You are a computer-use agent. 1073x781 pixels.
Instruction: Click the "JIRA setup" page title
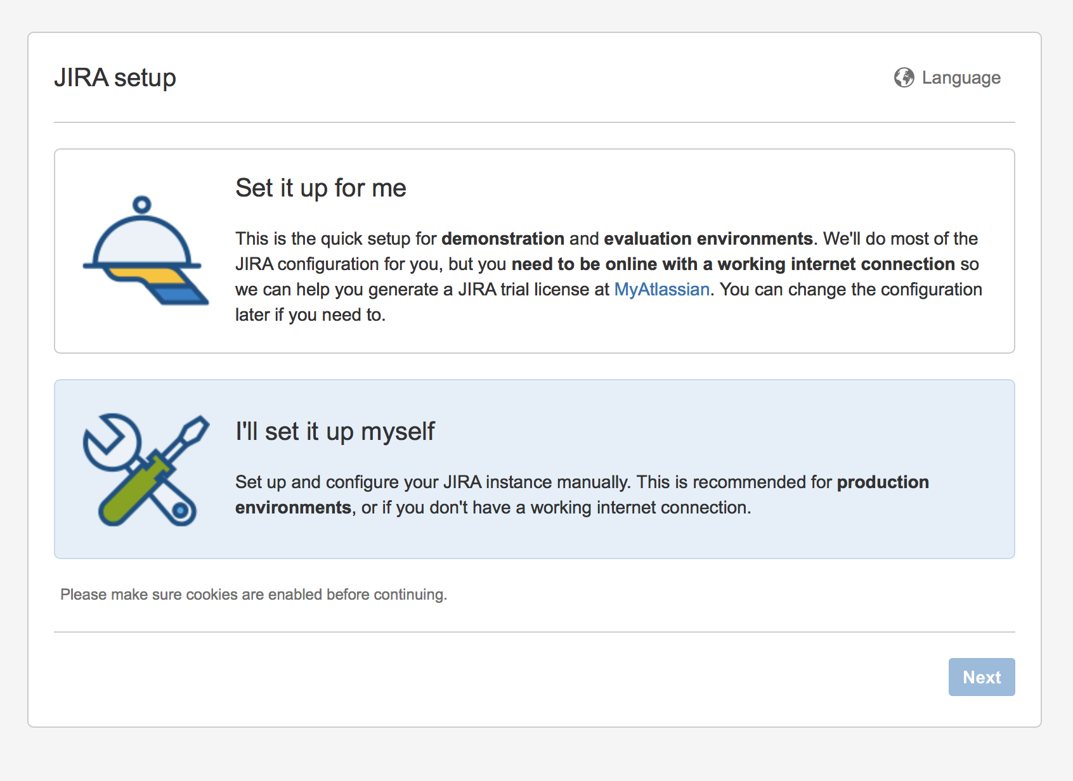tap(115, 78)
